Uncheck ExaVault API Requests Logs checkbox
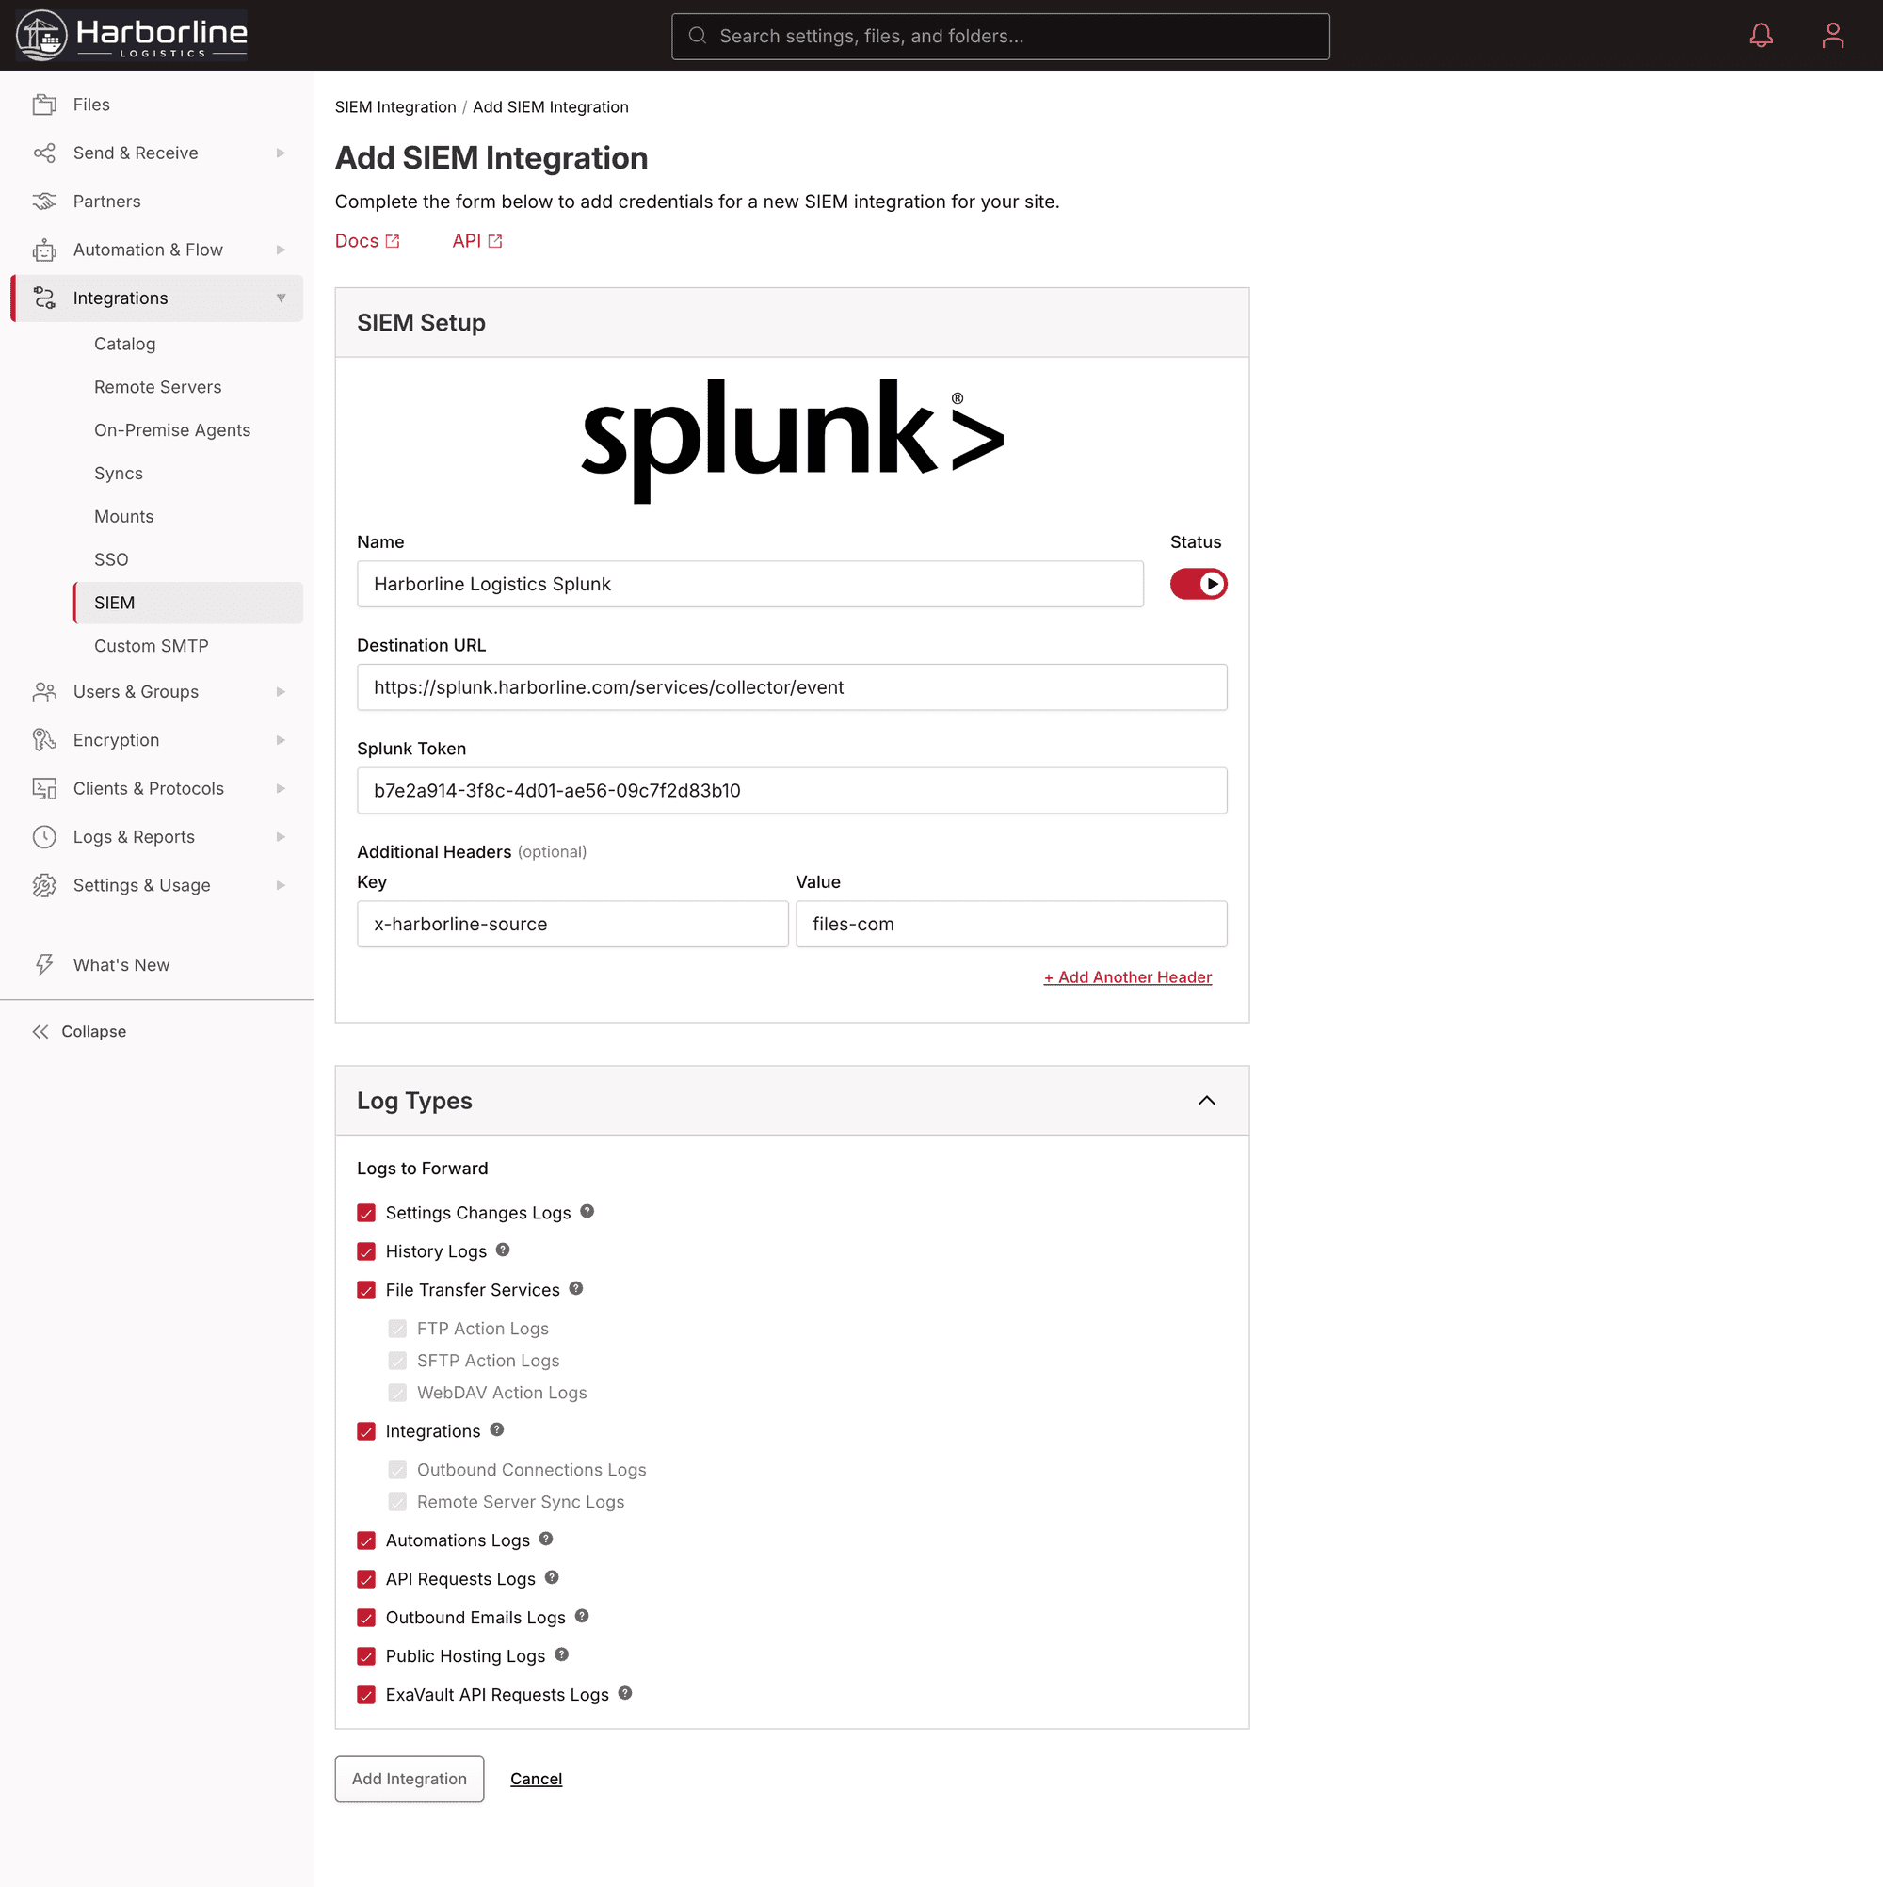 point(366,1695)
